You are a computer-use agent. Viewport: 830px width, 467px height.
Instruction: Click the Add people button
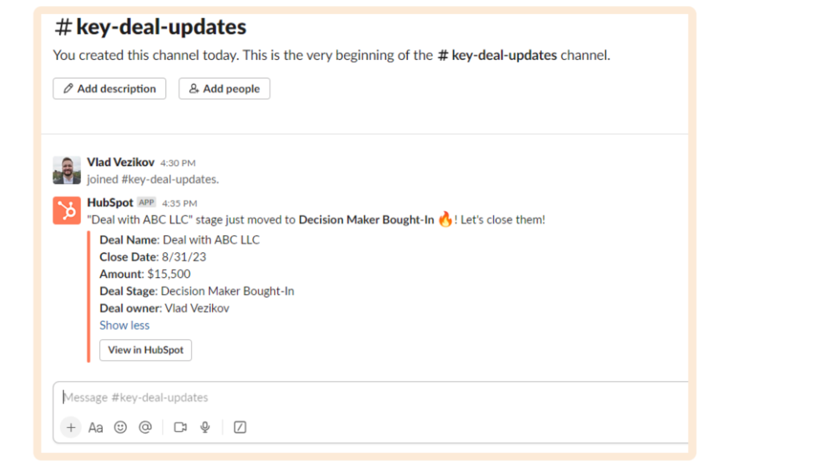pyautogui.click(x=224, y=89)
